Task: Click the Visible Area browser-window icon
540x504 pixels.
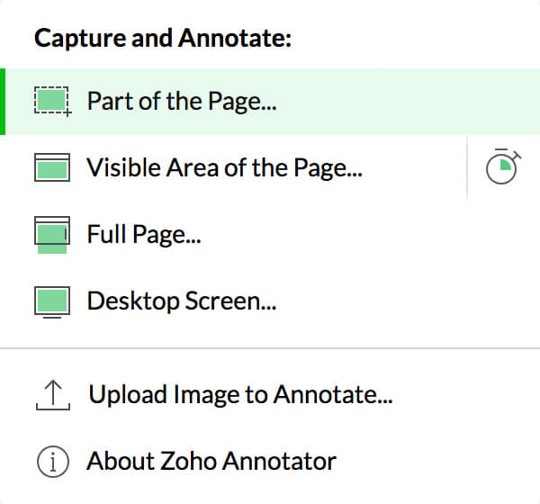Action: [x=52, y=167]
